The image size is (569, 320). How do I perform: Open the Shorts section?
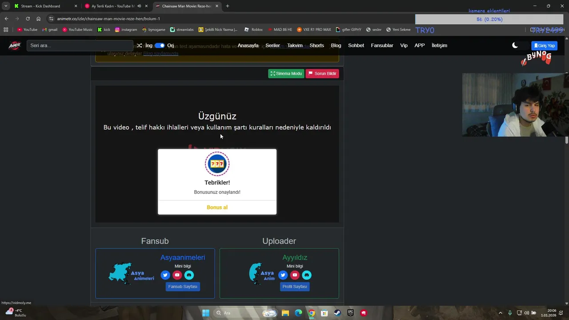(x=317, y=45)
